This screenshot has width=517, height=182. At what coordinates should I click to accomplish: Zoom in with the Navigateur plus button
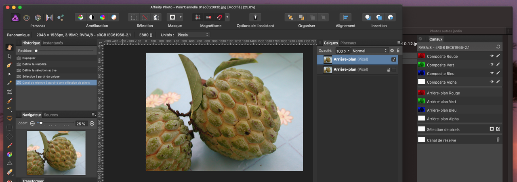point(92,123)
